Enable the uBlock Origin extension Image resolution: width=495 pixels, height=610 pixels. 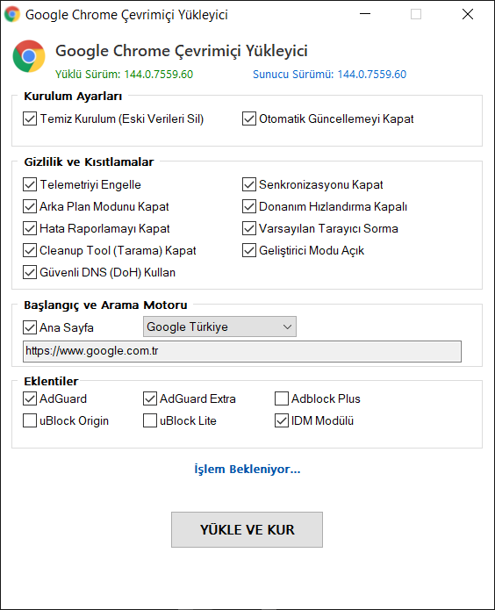coord(30,420)
